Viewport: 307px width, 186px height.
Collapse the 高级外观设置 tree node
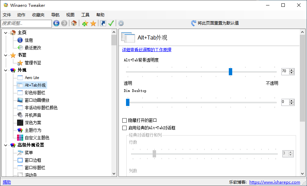point(6,145)
